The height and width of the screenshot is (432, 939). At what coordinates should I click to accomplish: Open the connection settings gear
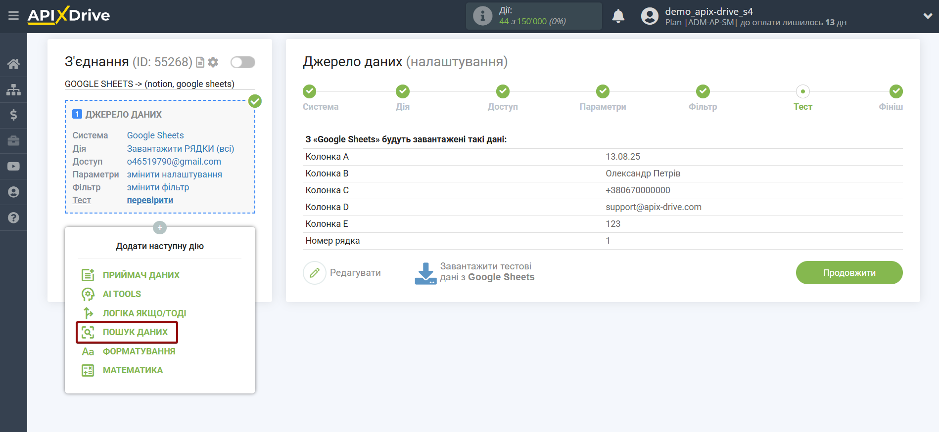tap(213, 62)
